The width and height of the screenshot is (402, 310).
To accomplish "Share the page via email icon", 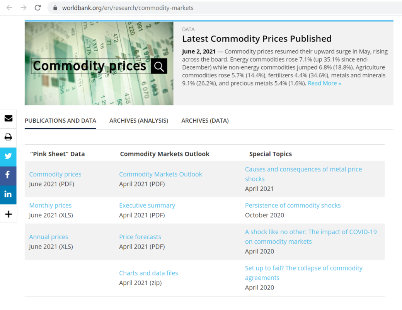I will (x=8, y=118).
